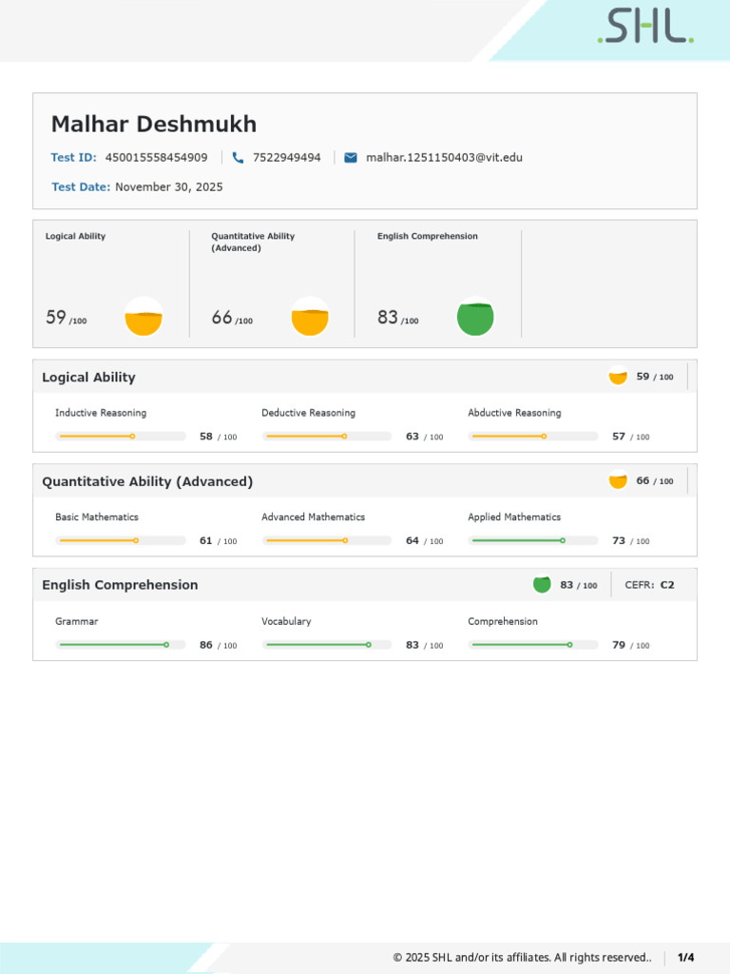Select the date November 30, 2025

[x=169, y=187]
